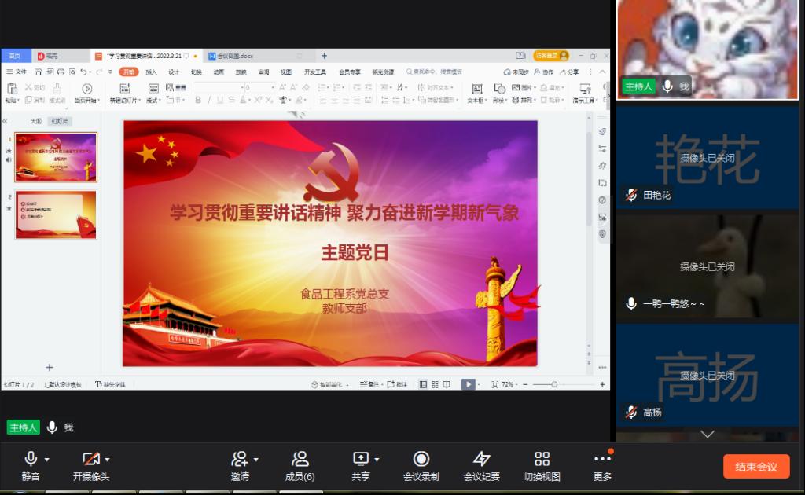The image size is (805, 495).
Task: Click the 备注 (notes) button in status bar
Action: tap(369, 384)
